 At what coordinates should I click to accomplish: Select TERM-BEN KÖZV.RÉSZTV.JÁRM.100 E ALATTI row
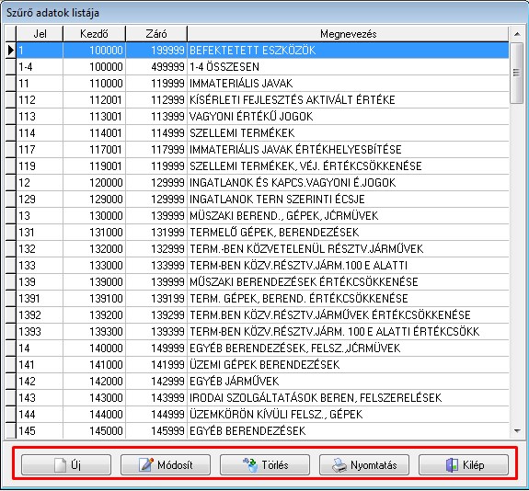pos(262,265)
